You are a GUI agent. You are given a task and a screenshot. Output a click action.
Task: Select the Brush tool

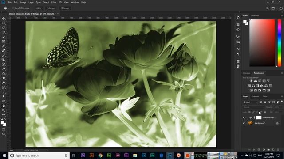point(4,55)
